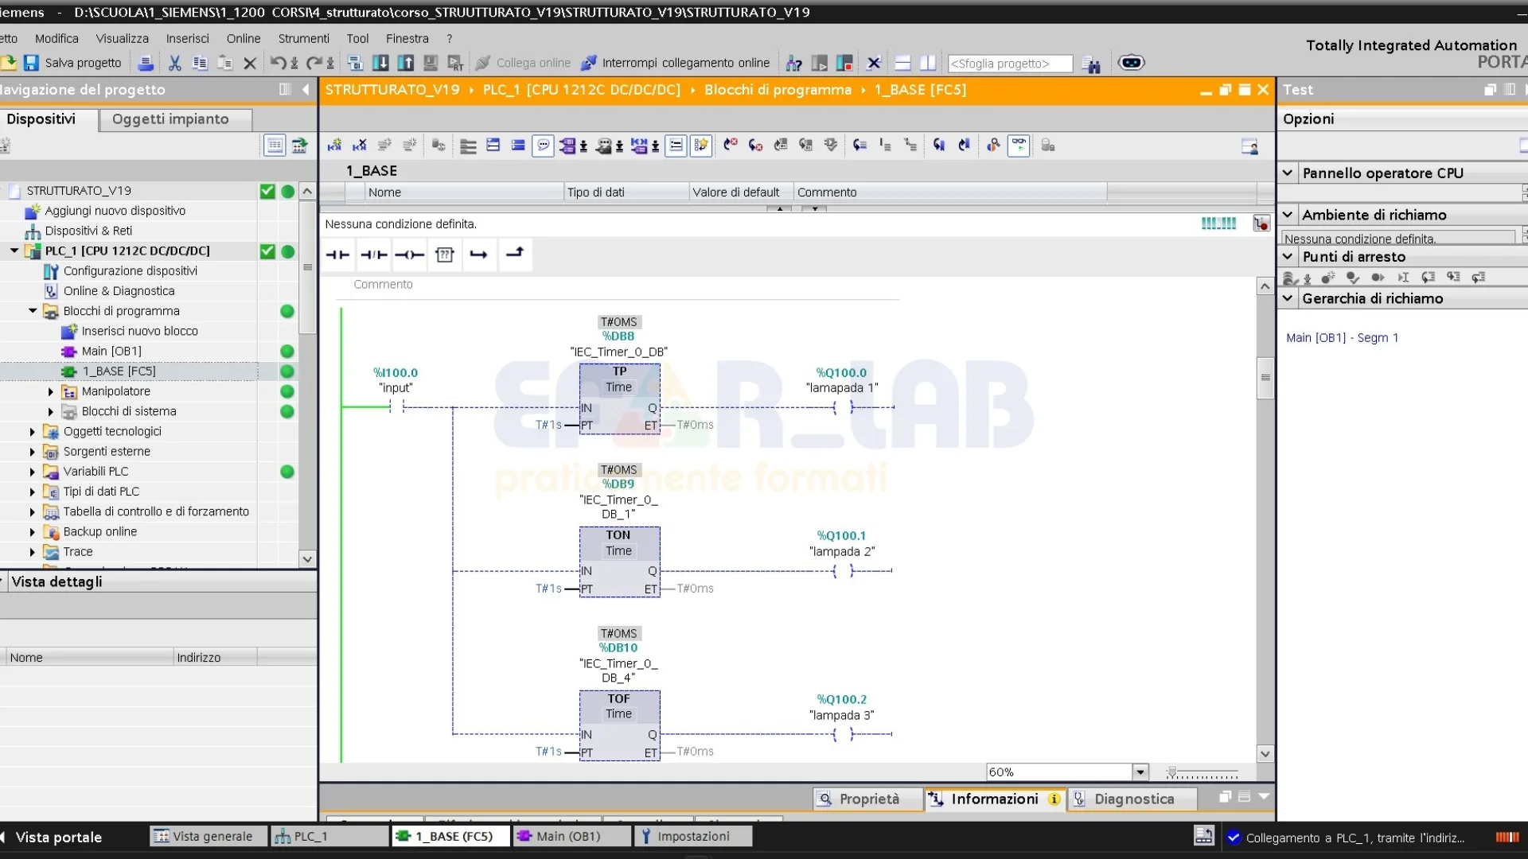
Task: Open the Diagnostica tab
Action: pos(1133,799)
